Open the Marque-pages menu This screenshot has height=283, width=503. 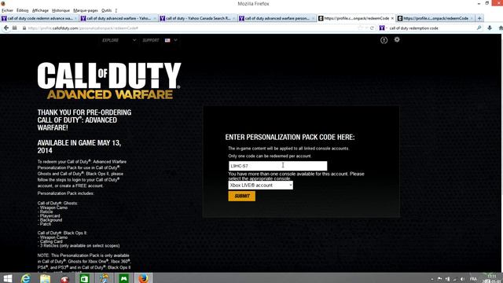pos(86,10)
